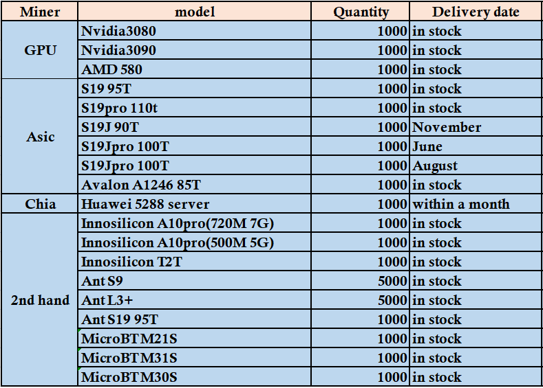Viewport: 543px width, 388px height.
Task: Click the S19pro 110t cell
Action: pyautogui.click(x=195, y=108)
